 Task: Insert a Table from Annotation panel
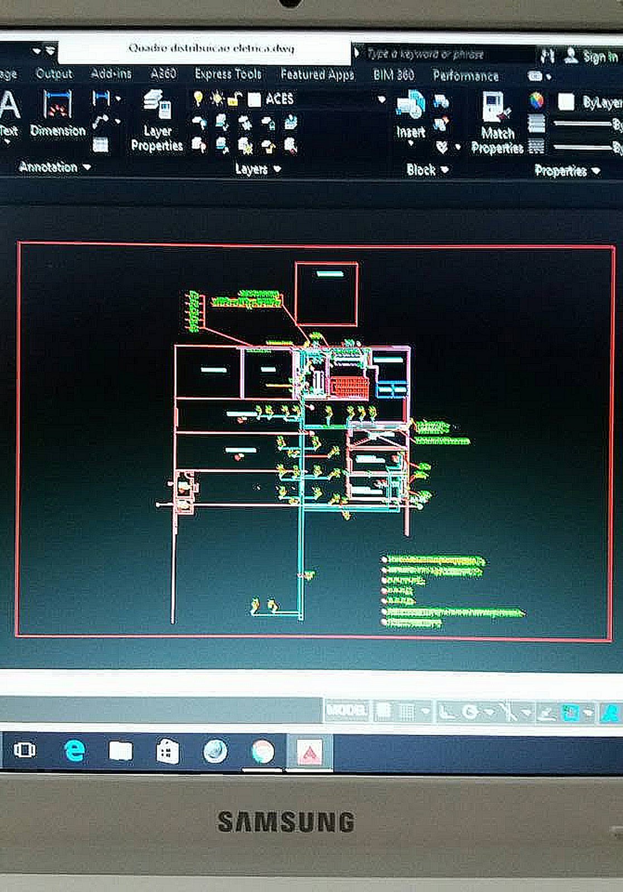click(x=100, y=144)
